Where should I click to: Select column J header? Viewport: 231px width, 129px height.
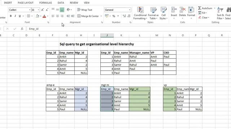point(107,35)
